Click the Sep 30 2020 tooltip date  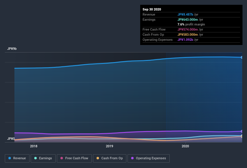tap(152, 9)
